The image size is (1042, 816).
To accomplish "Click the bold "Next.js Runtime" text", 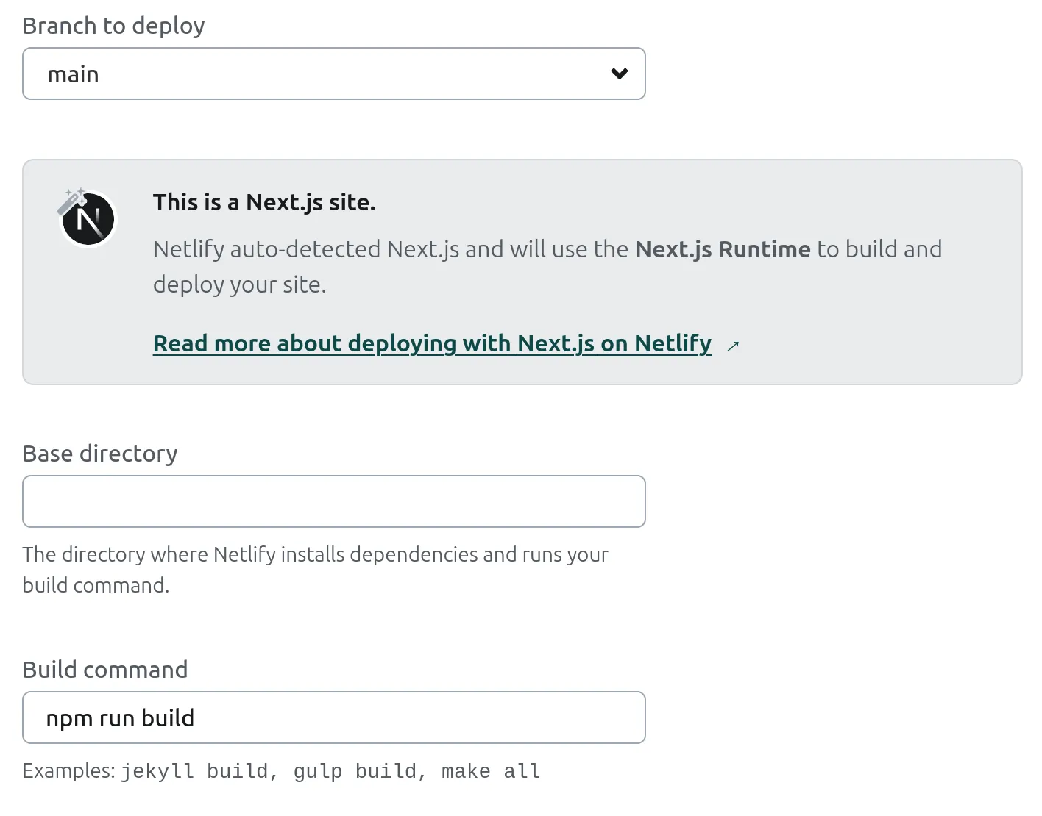I will click(x=723, y=249).
